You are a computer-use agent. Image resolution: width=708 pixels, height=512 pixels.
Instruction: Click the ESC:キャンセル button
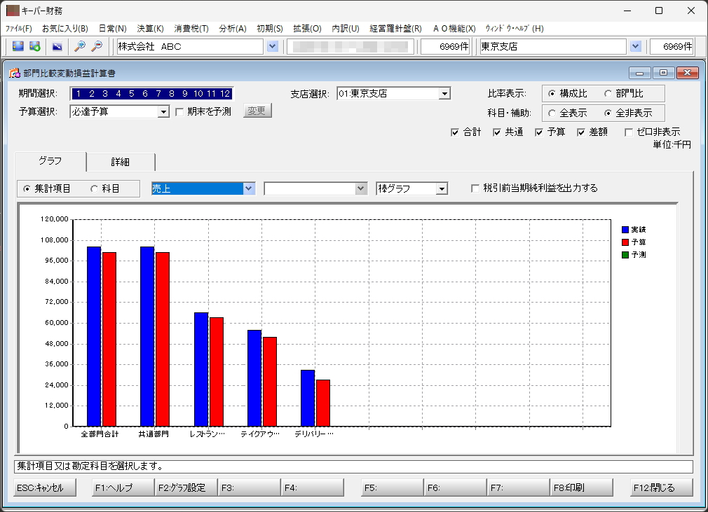point(45,487)
